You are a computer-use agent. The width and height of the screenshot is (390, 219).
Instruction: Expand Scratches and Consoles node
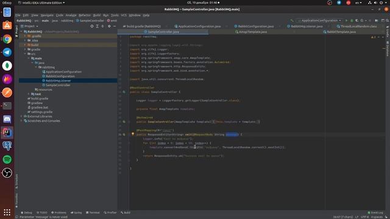(x=21, y=121)
